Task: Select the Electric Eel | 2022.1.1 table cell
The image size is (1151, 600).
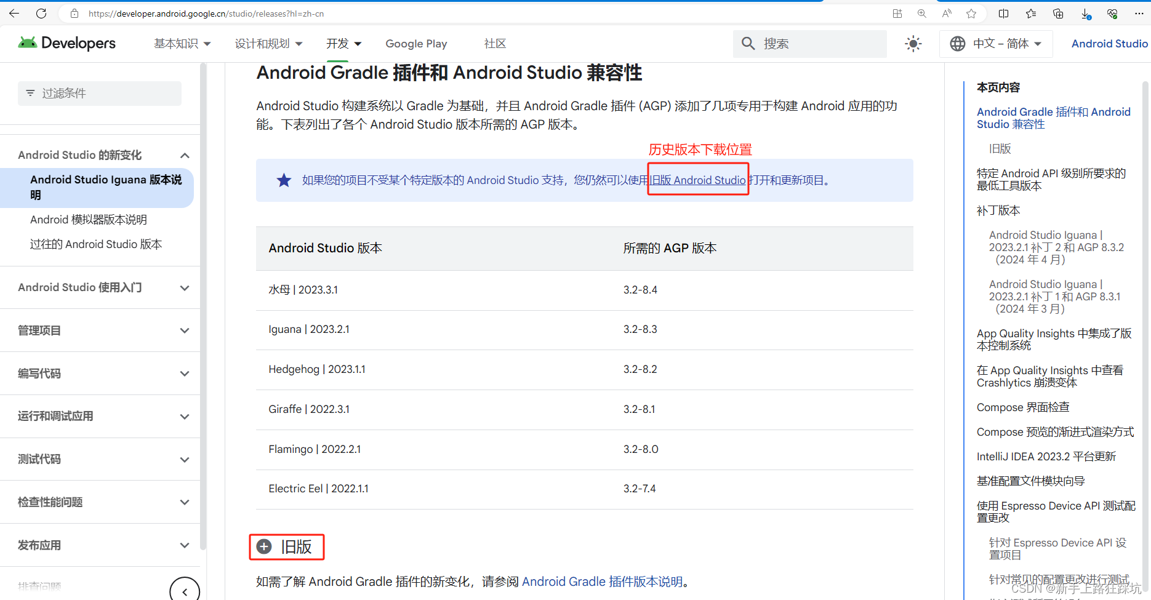Action: click(433, 489)
